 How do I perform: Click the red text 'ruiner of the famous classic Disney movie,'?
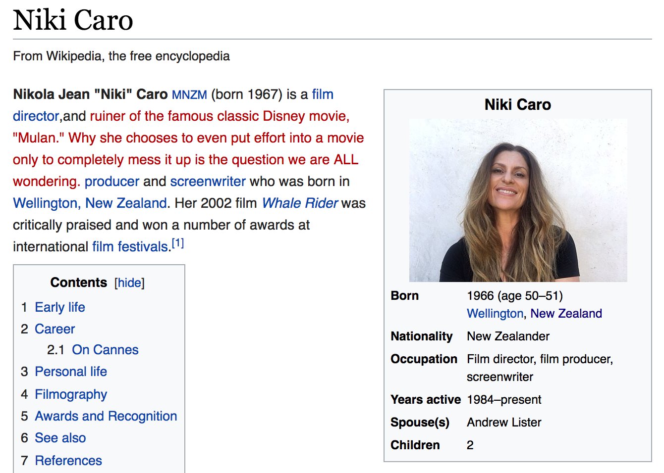pyautogui.click(x=220, y=116)
